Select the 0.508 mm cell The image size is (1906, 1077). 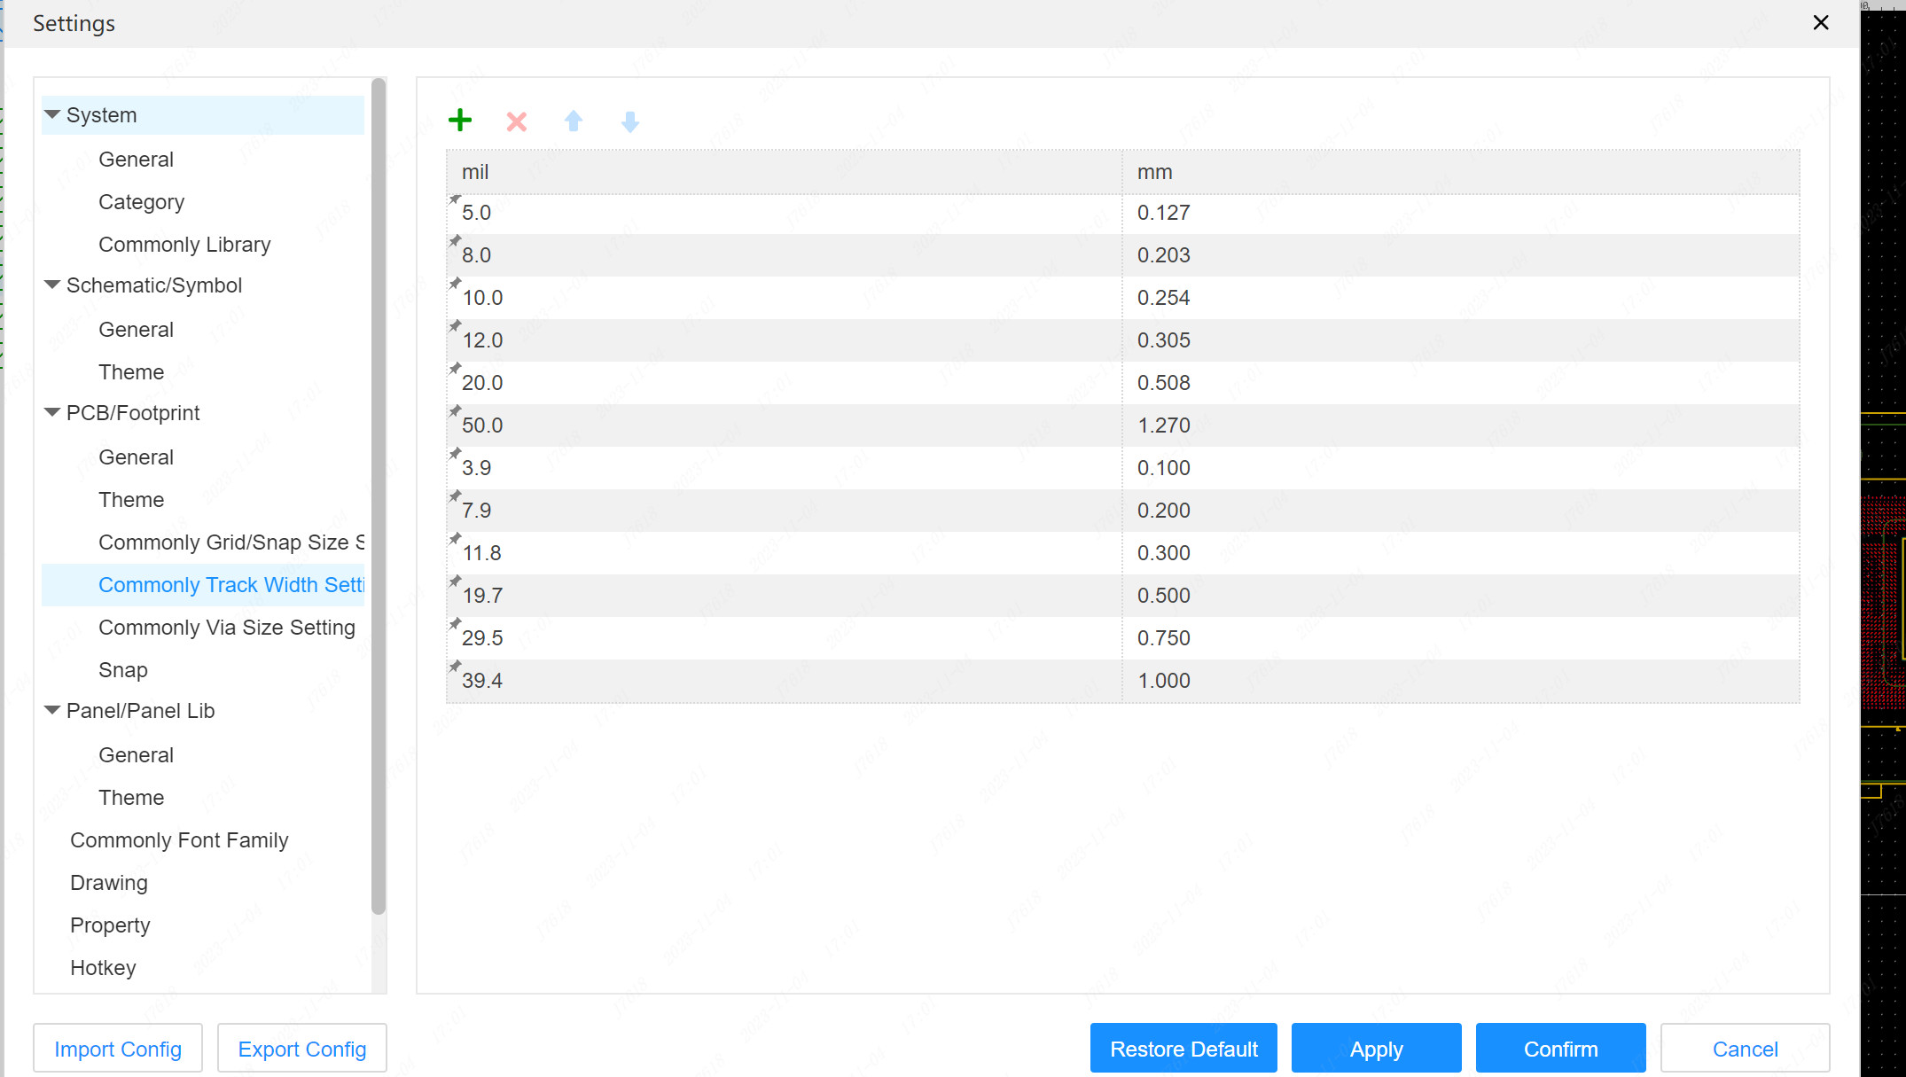[1461, 383]
